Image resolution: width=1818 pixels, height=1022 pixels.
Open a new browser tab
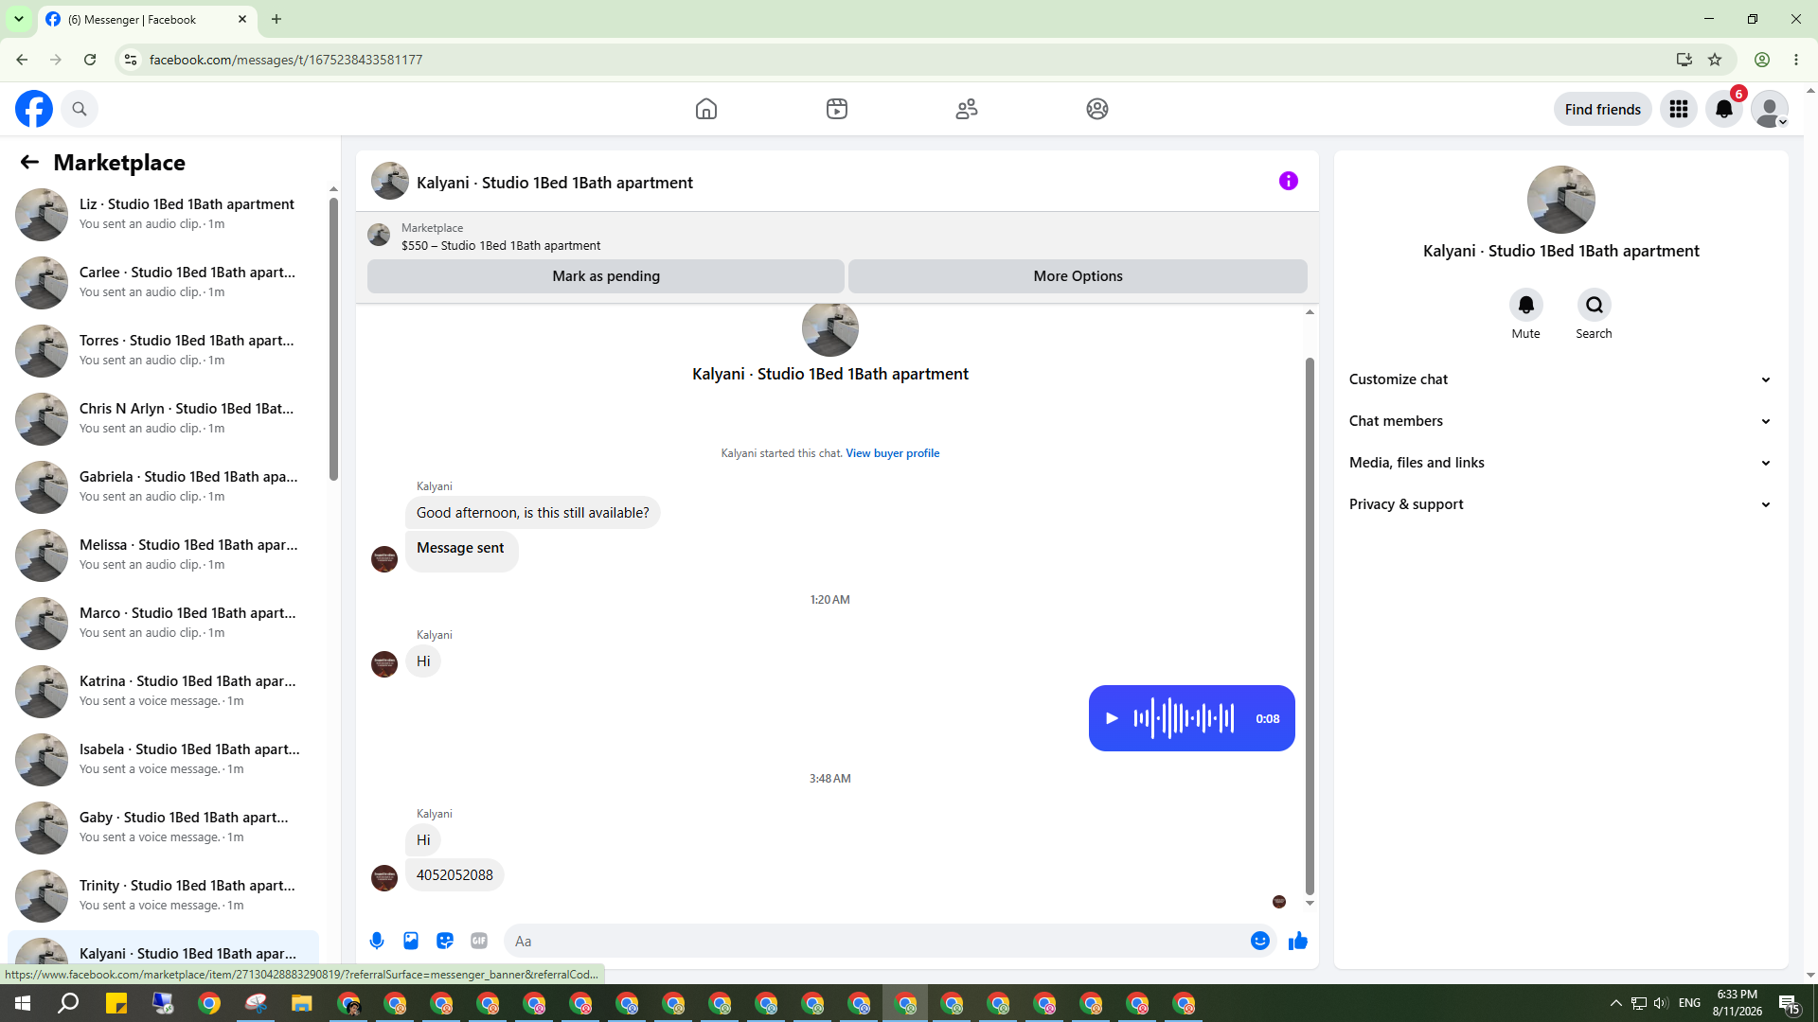[x=276, y=19]
